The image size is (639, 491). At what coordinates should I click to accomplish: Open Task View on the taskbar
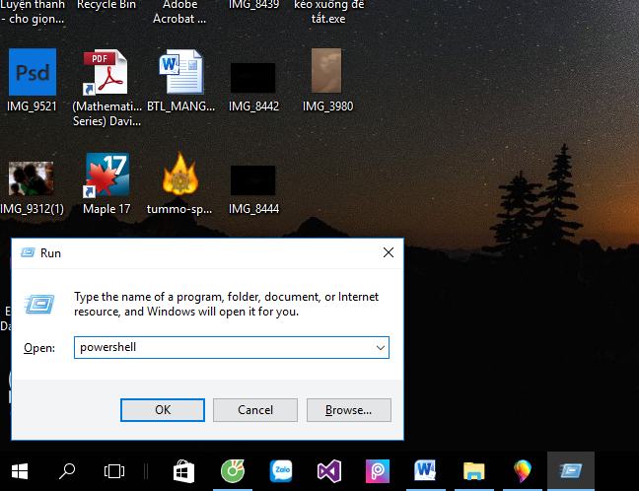pos(114,471)
